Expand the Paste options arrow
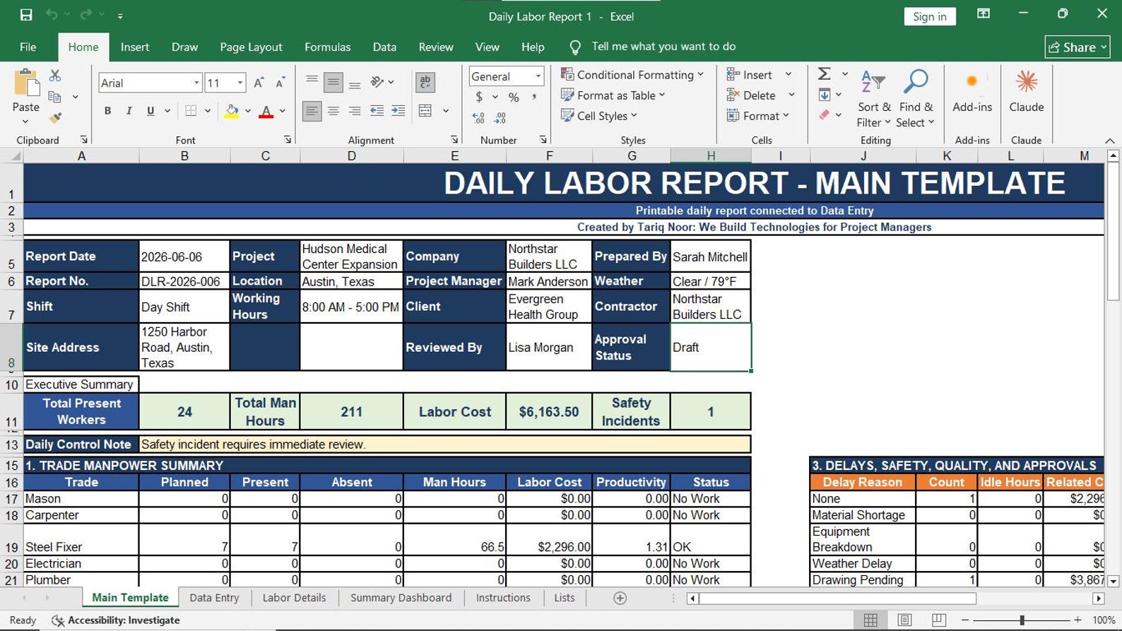The image size is (1122, 631). click(x=26, y=122)
